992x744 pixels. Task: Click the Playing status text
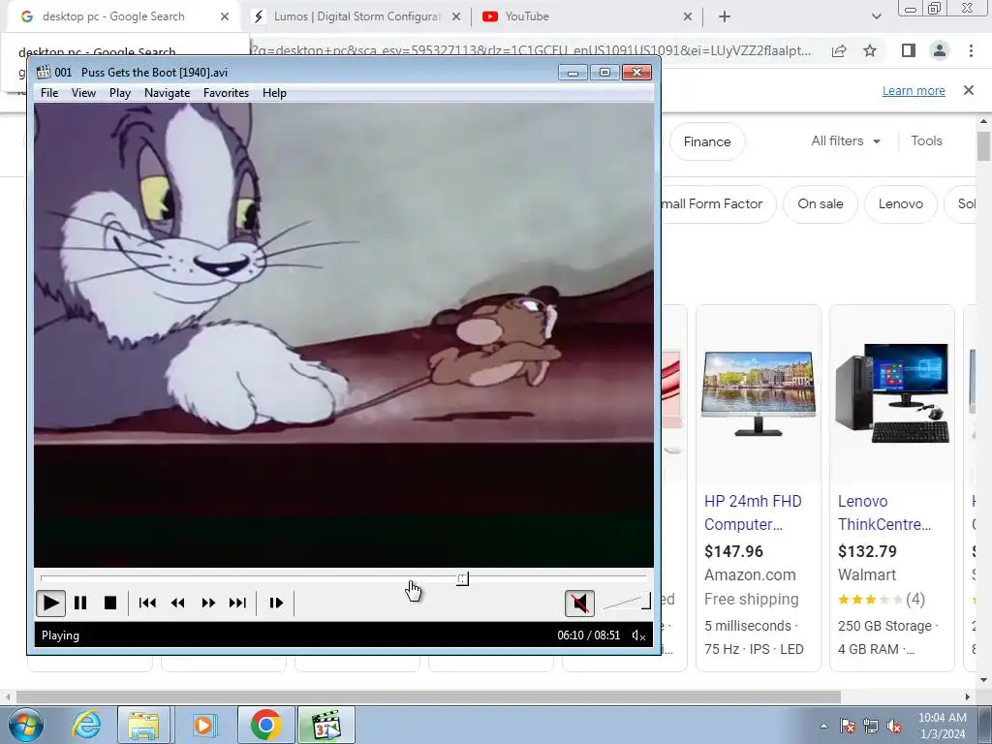tap(60, 635)
